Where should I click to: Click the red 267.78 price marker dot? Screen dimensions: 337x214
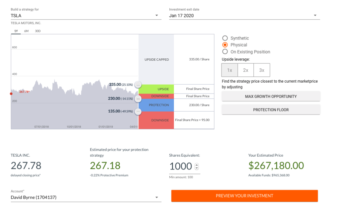coord(11,94)
